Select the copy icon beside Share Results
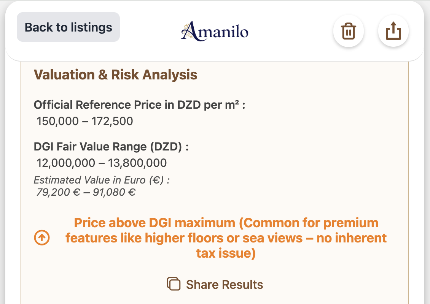 (174, 284)
